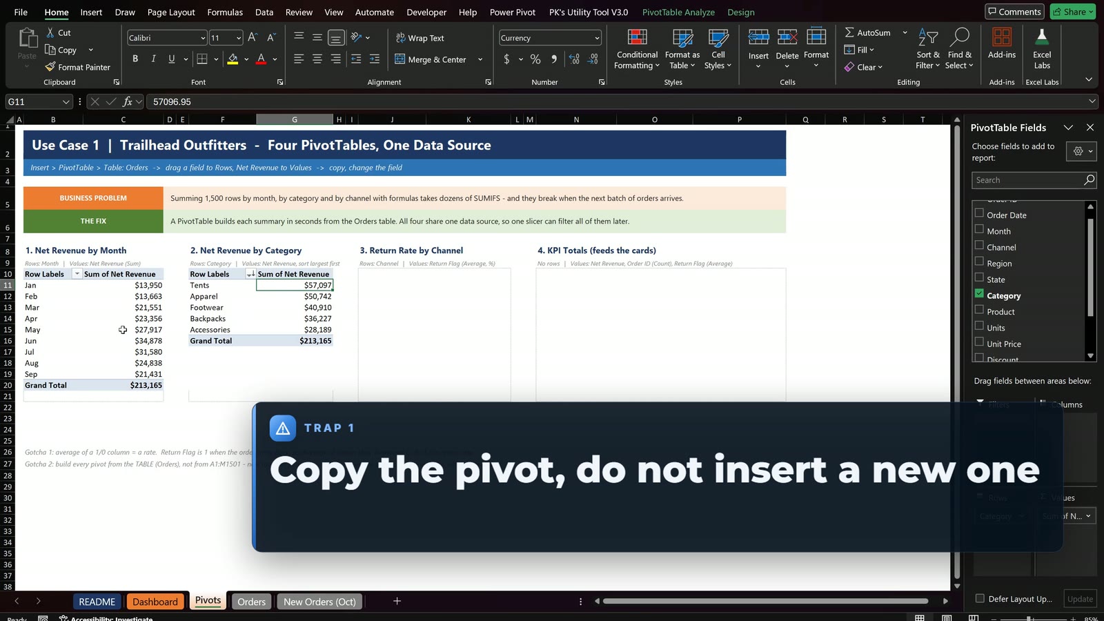
Task: Click the Percent Style icon
Action: [535, 59]
